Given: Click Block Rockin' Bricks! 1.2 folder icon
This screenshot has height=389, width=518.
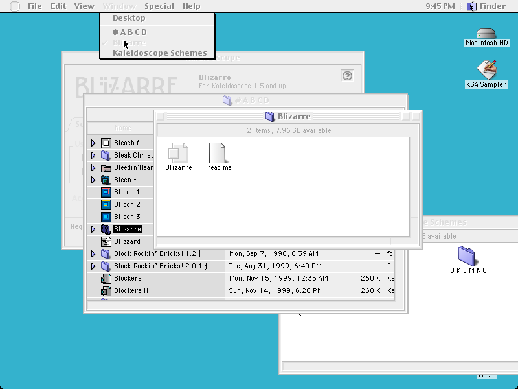Looking at the screenshot, I should click(106, 253).
